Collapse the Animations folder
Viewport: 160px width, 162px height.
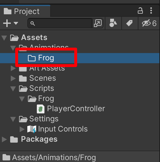pos(13,48)
